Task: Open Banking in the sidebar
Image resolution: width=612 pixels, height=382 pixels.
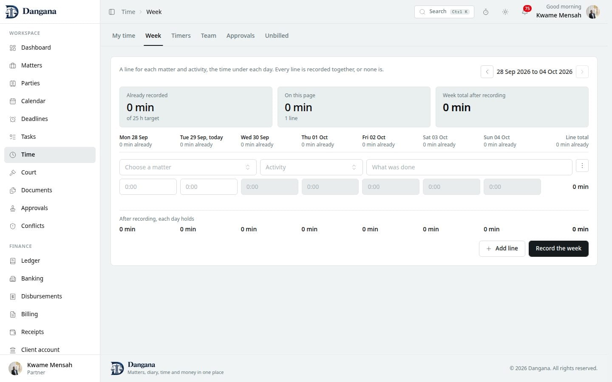Action: pos(50,278)
